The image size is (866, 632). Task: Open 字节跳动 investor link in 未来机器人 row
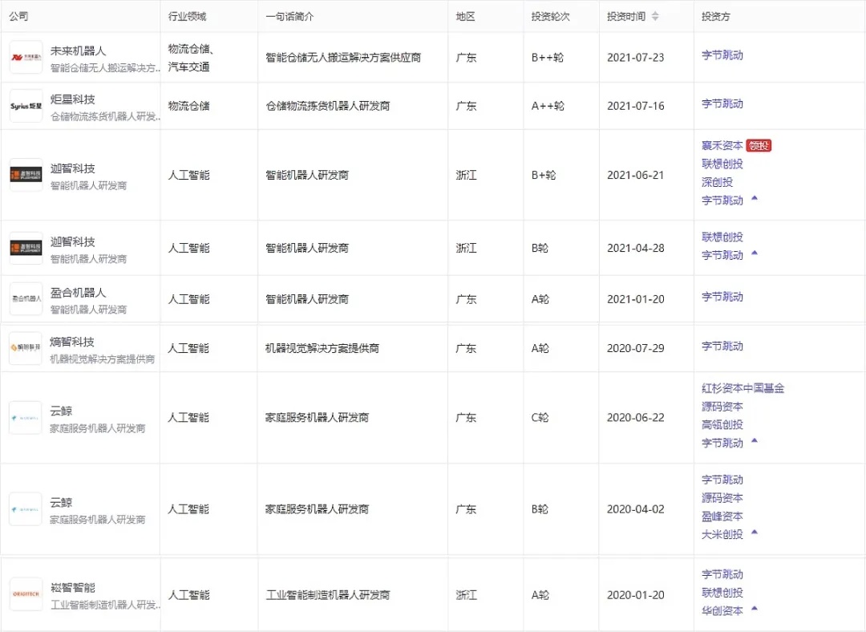pyautogui.click(x=722, y=55)
